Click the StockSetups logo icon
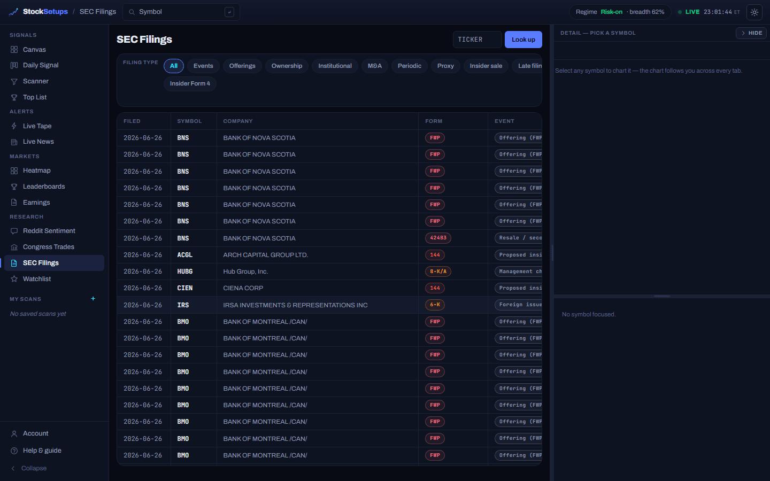 tap(13, 12)
